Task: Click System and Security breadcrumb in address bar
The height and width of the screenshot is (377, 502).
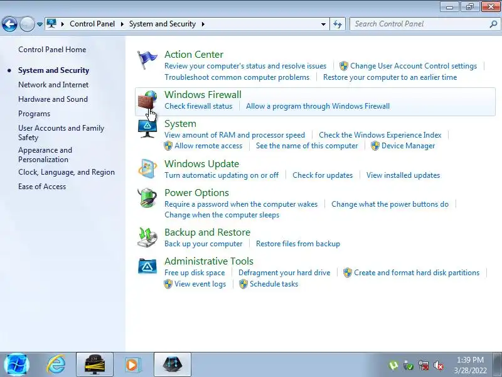Action: click(163, 24)
